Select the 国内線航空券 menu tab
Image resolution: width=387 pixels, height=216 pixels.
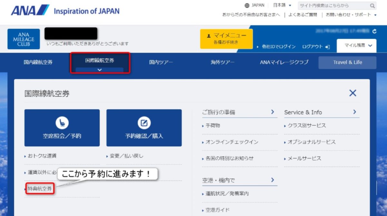pyautogui.click(x=38, y=63)
